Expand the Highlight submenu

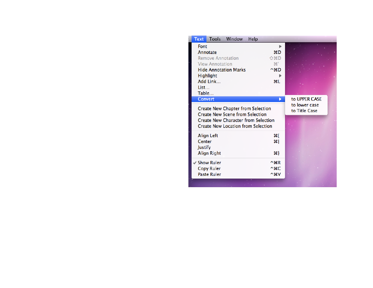[238, 76]
